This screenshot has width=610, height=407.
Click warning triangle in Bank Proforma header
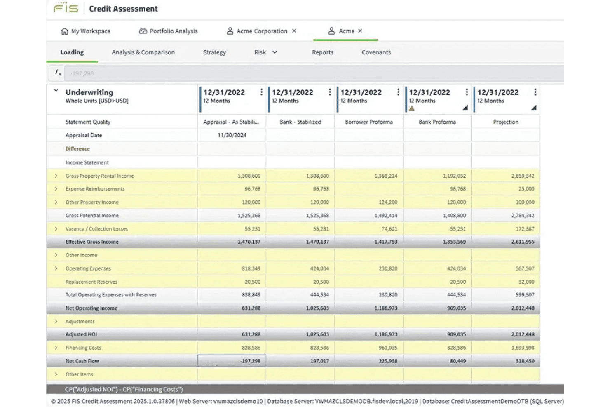(411, 108)
